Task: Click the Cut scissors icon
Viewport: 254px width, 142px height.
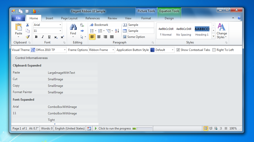Action: click(x=28, y=25)
